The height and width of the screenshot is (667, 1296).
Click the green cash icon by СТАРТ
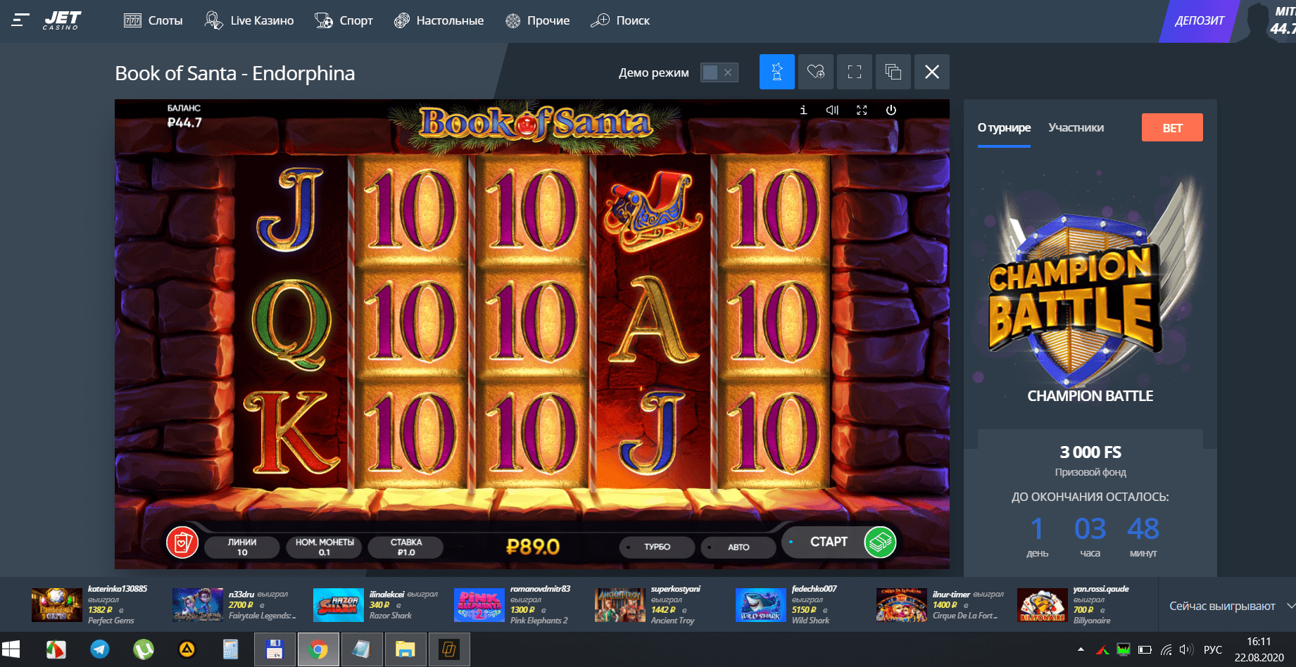click(880, 542)
